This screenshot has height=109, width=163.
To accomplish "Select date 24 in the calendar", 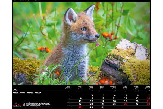I will [103, 104].
